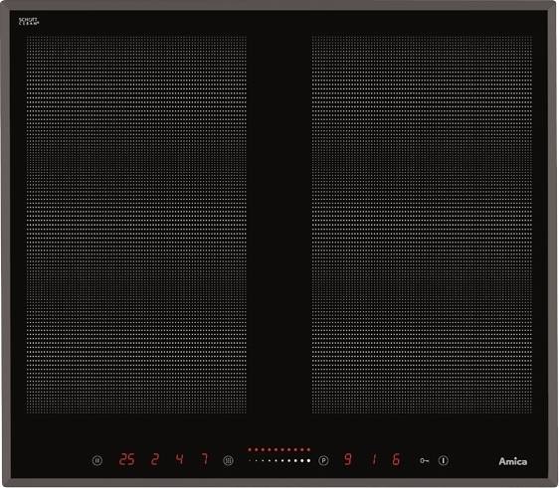Select the zone display showing 4
Viewport: 559px width, 488px height.
179,459
